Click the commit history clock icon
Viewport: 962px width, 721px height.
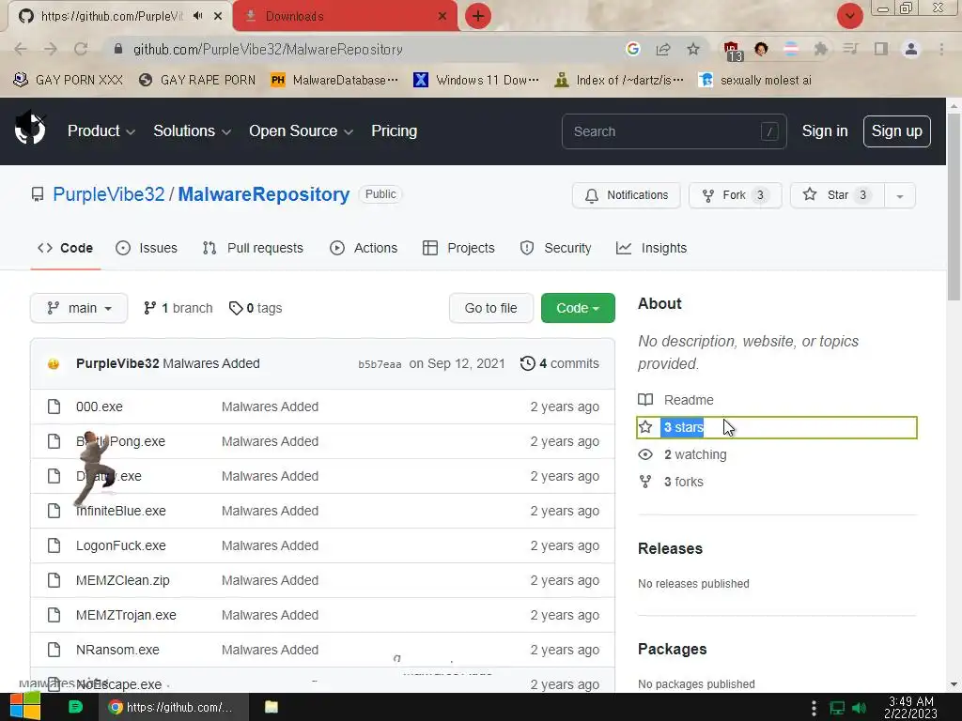click(x=527, y=363)
